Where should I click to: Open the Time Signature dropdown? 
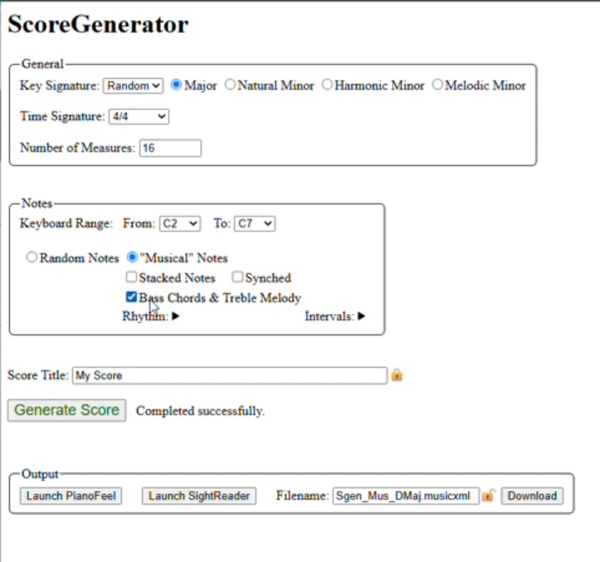139,116
